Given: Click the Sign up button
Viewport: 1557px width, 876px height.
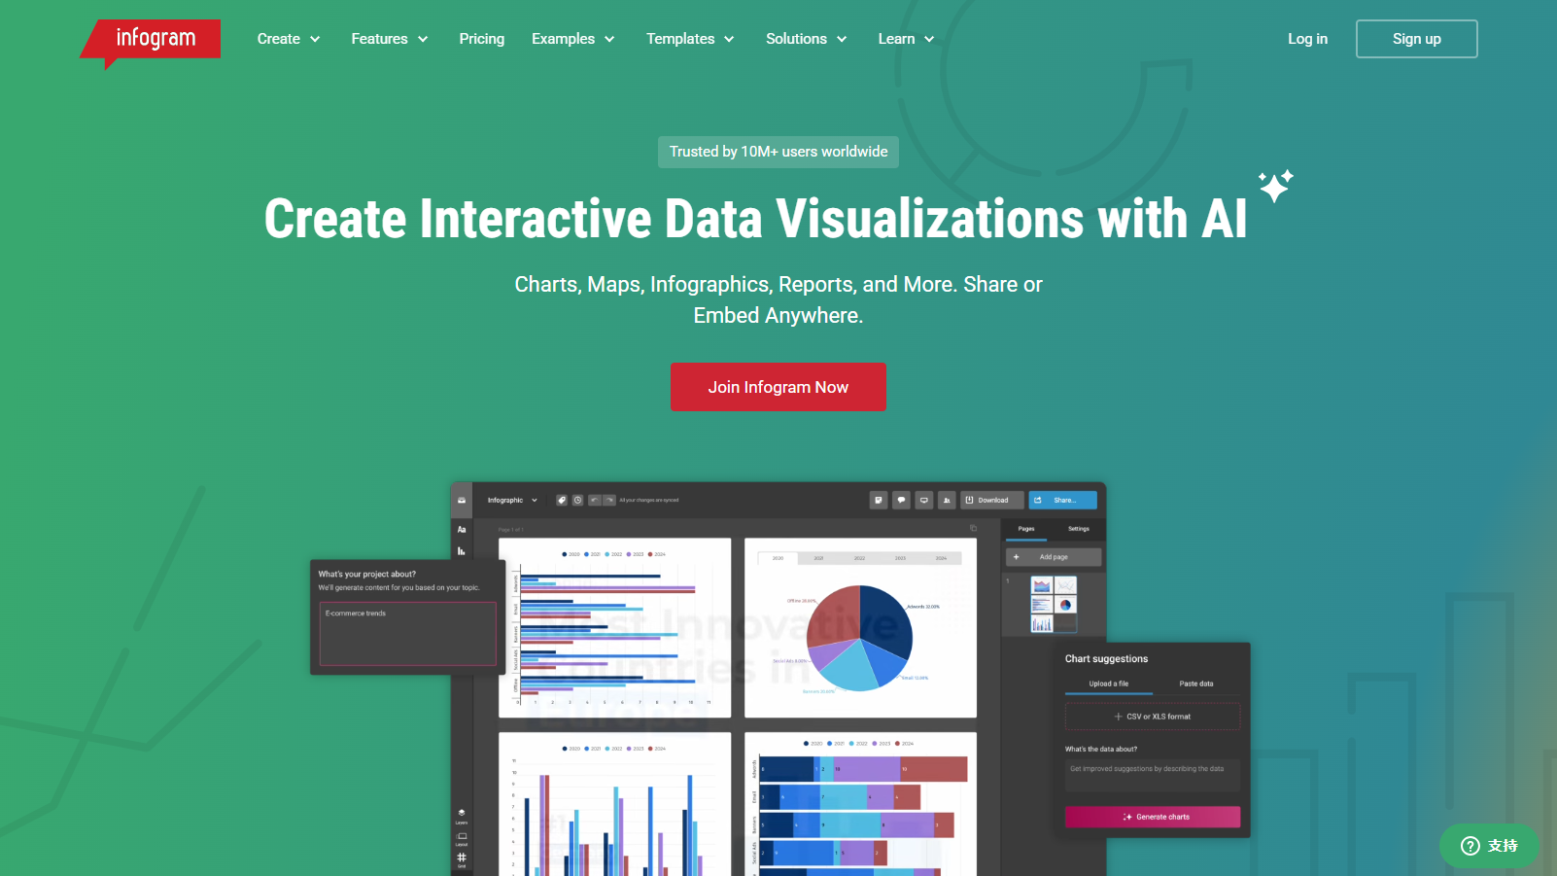Looking at the screenshot, I should point(1417,39).
